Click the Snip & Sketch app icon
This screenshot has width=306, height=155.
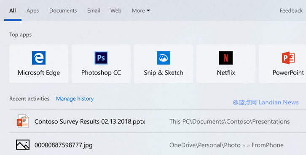(164, 58)
